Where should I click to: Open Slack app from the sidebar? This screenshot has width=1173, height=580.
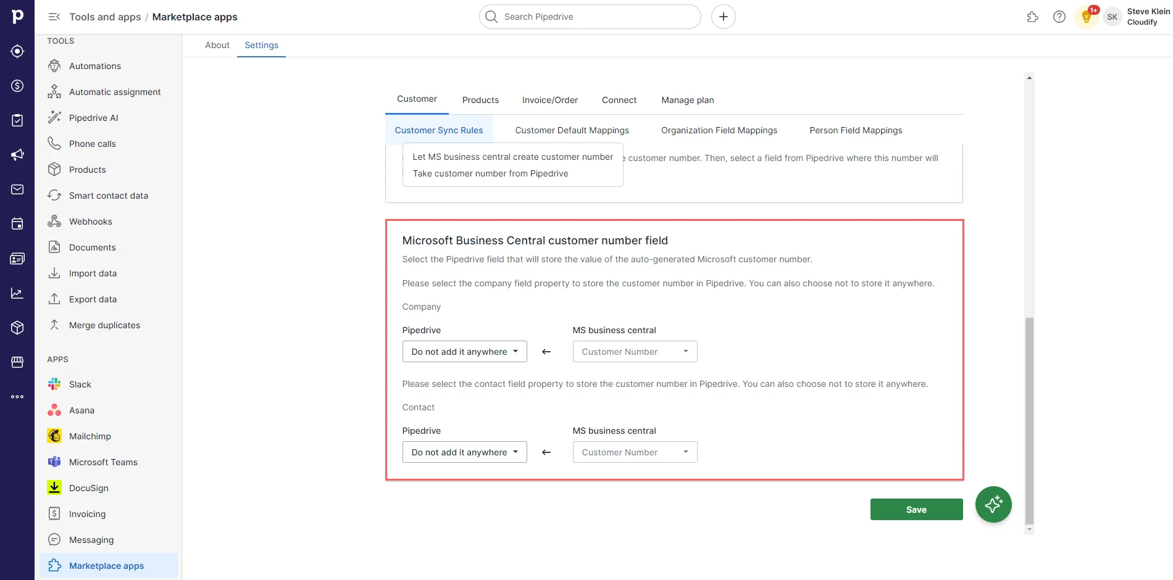point(109,384)
